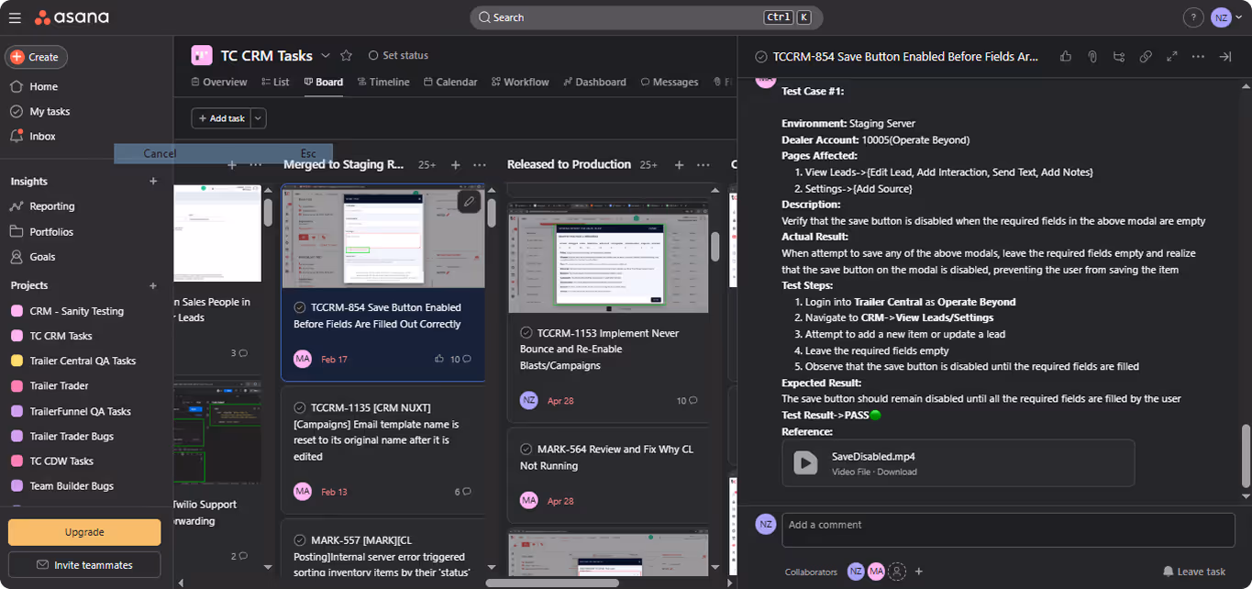Screen dimensions: 1252x589
Task: Open Inbox in the sidebar
Action: (42, 136)
